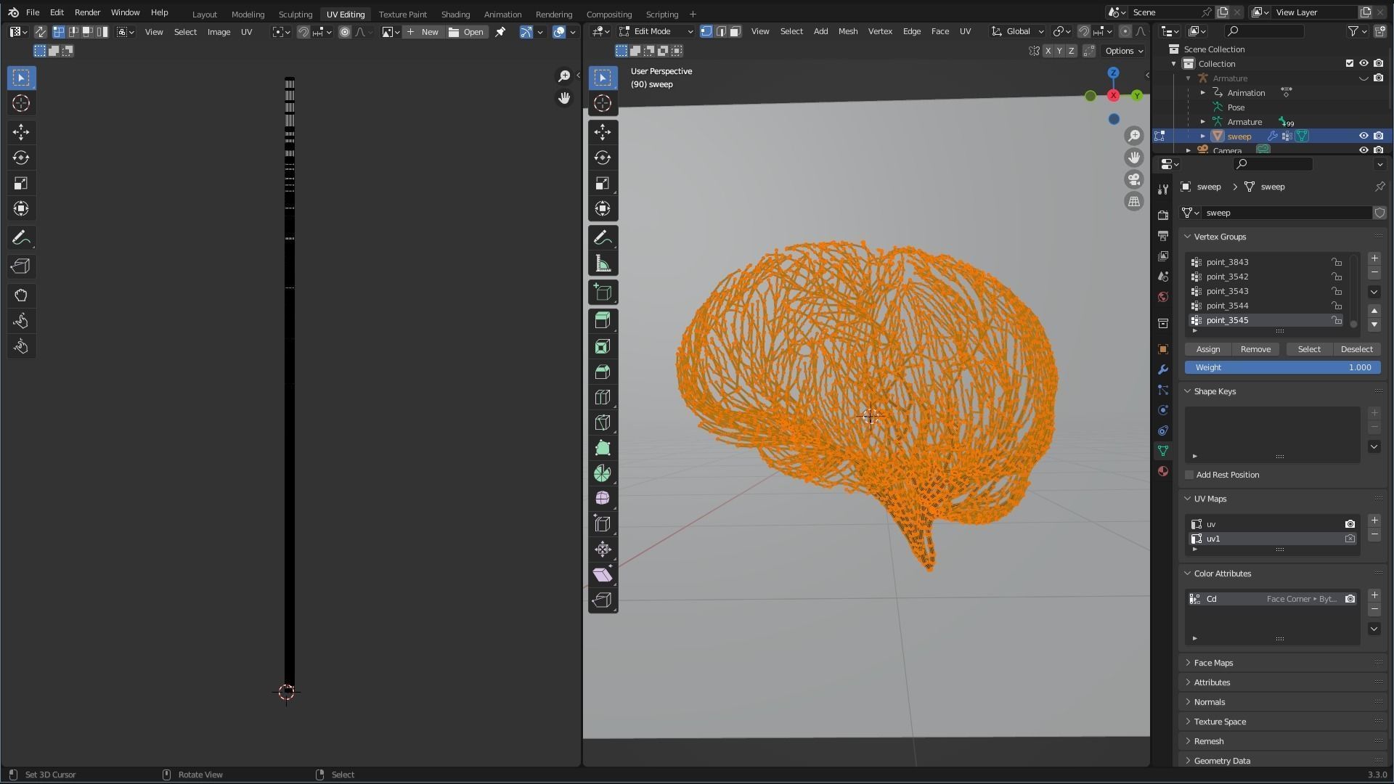This screenshot has width=1394, height=784.
Task: Open the Mesh menu in viewport header
Action: 848,31
